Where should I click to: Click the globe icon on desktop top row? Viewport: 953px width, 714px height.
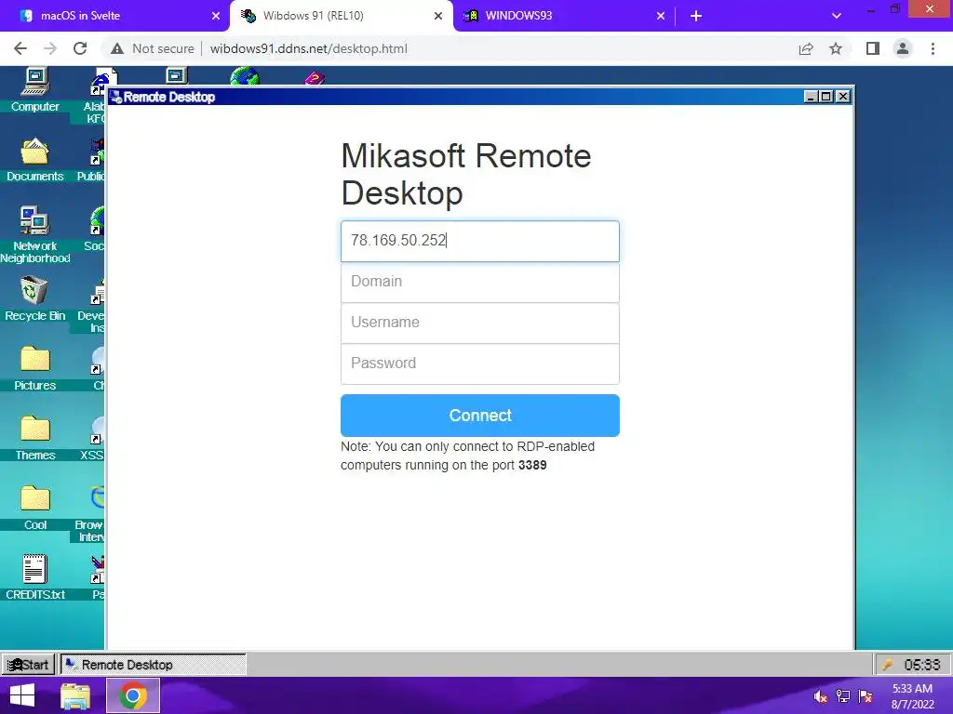(245, 76)
